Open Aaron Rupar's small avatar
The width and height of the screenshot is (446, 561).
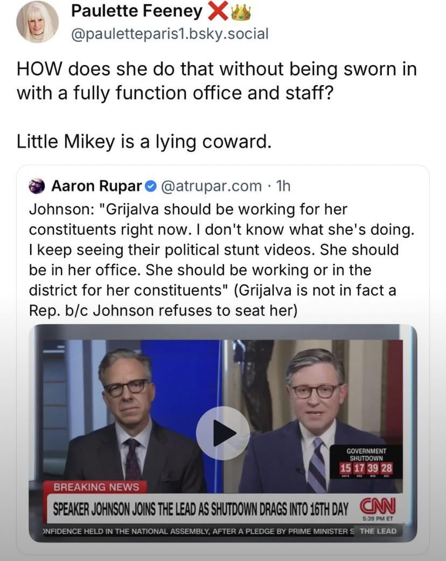(x=37, y=186)
